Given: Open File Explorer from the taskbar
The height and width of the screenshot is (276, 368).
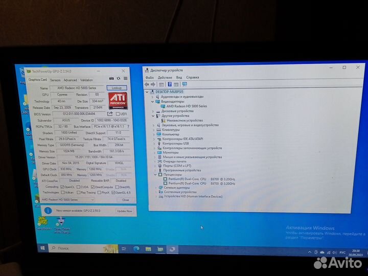Looking at the screenshot, I should pos(148,249).
